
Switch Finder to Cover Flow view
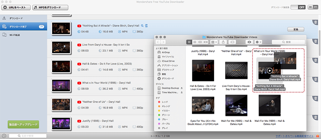pyautogui.click(x=205, y=42)
